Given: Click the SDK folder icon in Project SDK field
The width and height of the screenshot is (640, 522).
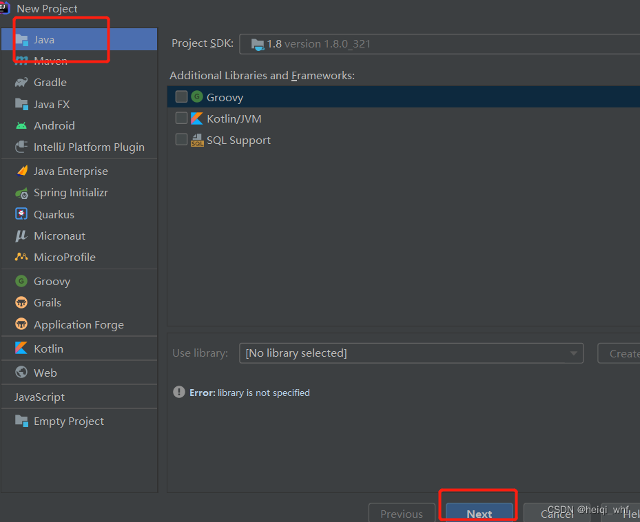Looking at the screenshot, I should [258, 44].
